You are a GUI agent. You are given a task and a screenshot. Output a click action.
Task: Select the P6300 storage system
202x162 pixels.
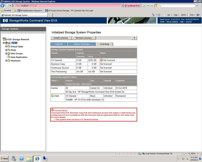click(14, 43)
